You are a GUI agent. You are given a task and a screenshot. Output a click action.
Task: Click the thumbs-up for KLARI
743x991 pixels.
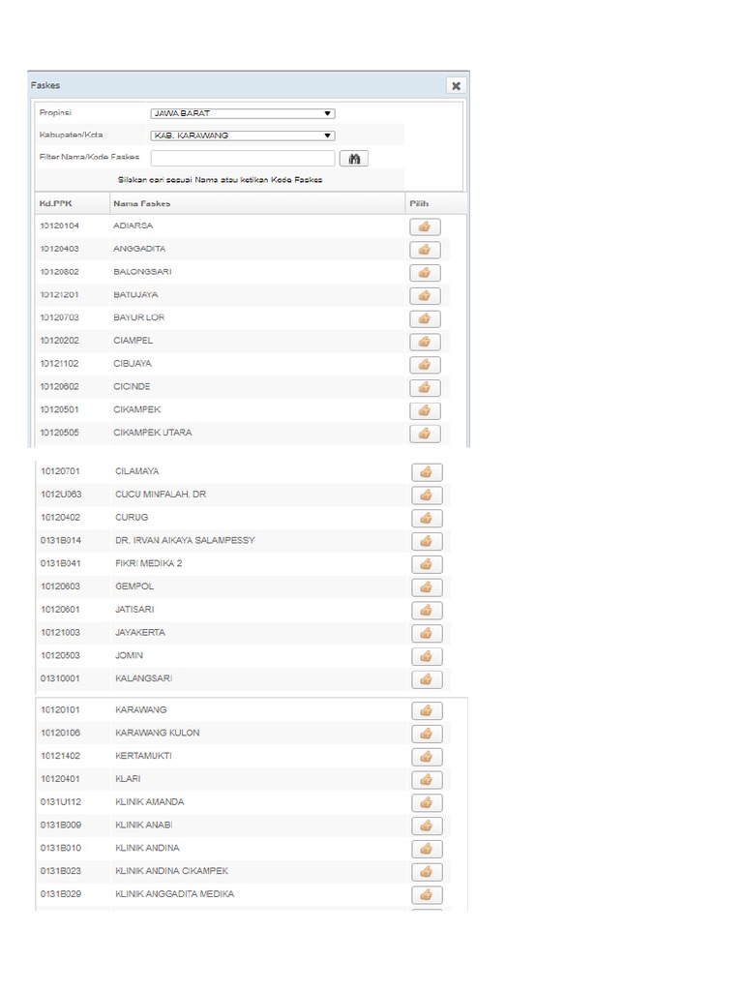coord(427,780)
